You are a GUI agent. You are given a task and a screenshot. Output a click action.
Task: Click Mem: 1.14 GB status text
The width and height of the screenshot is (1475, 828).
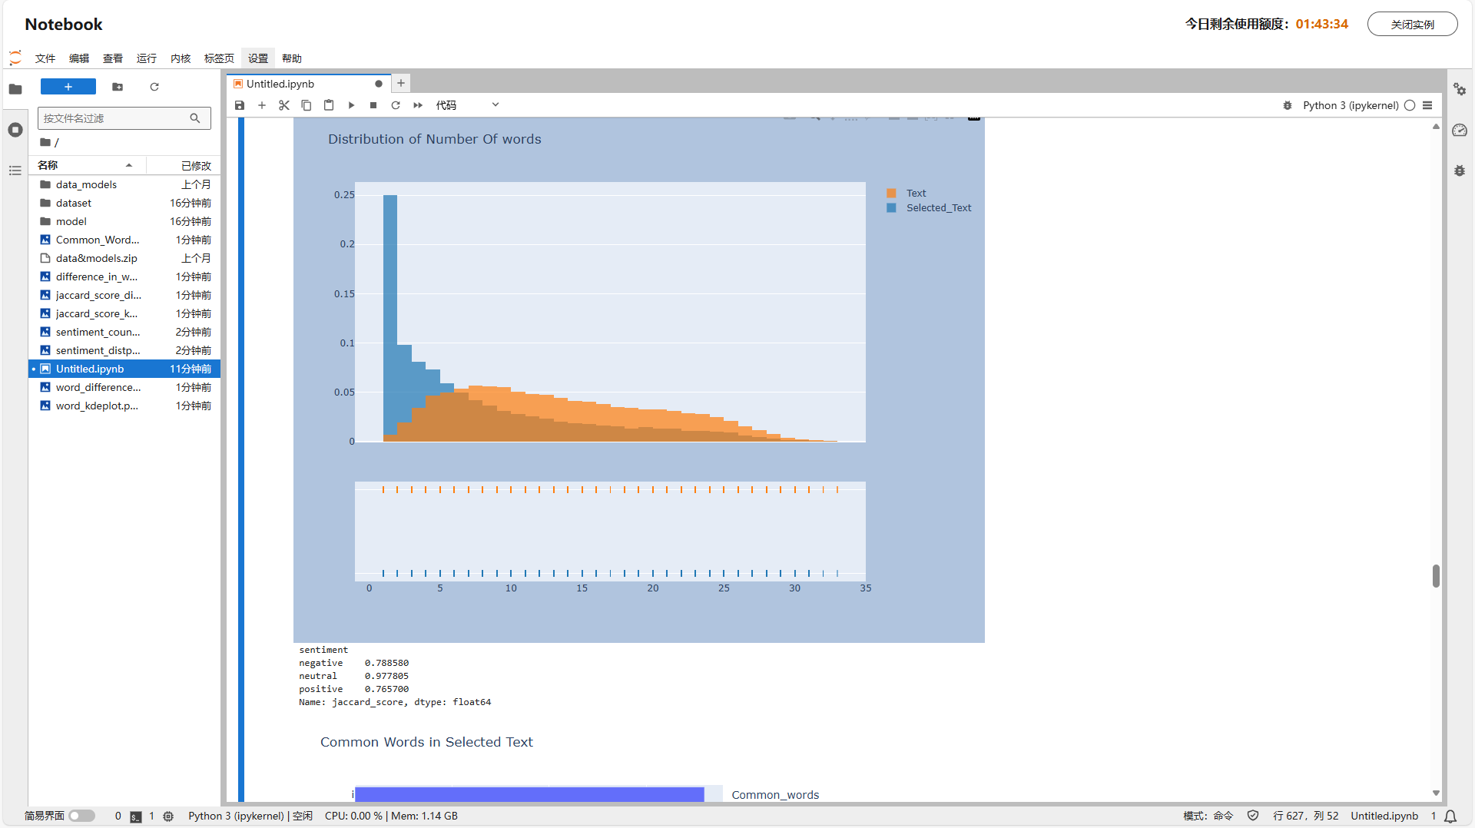pos(424,816)
